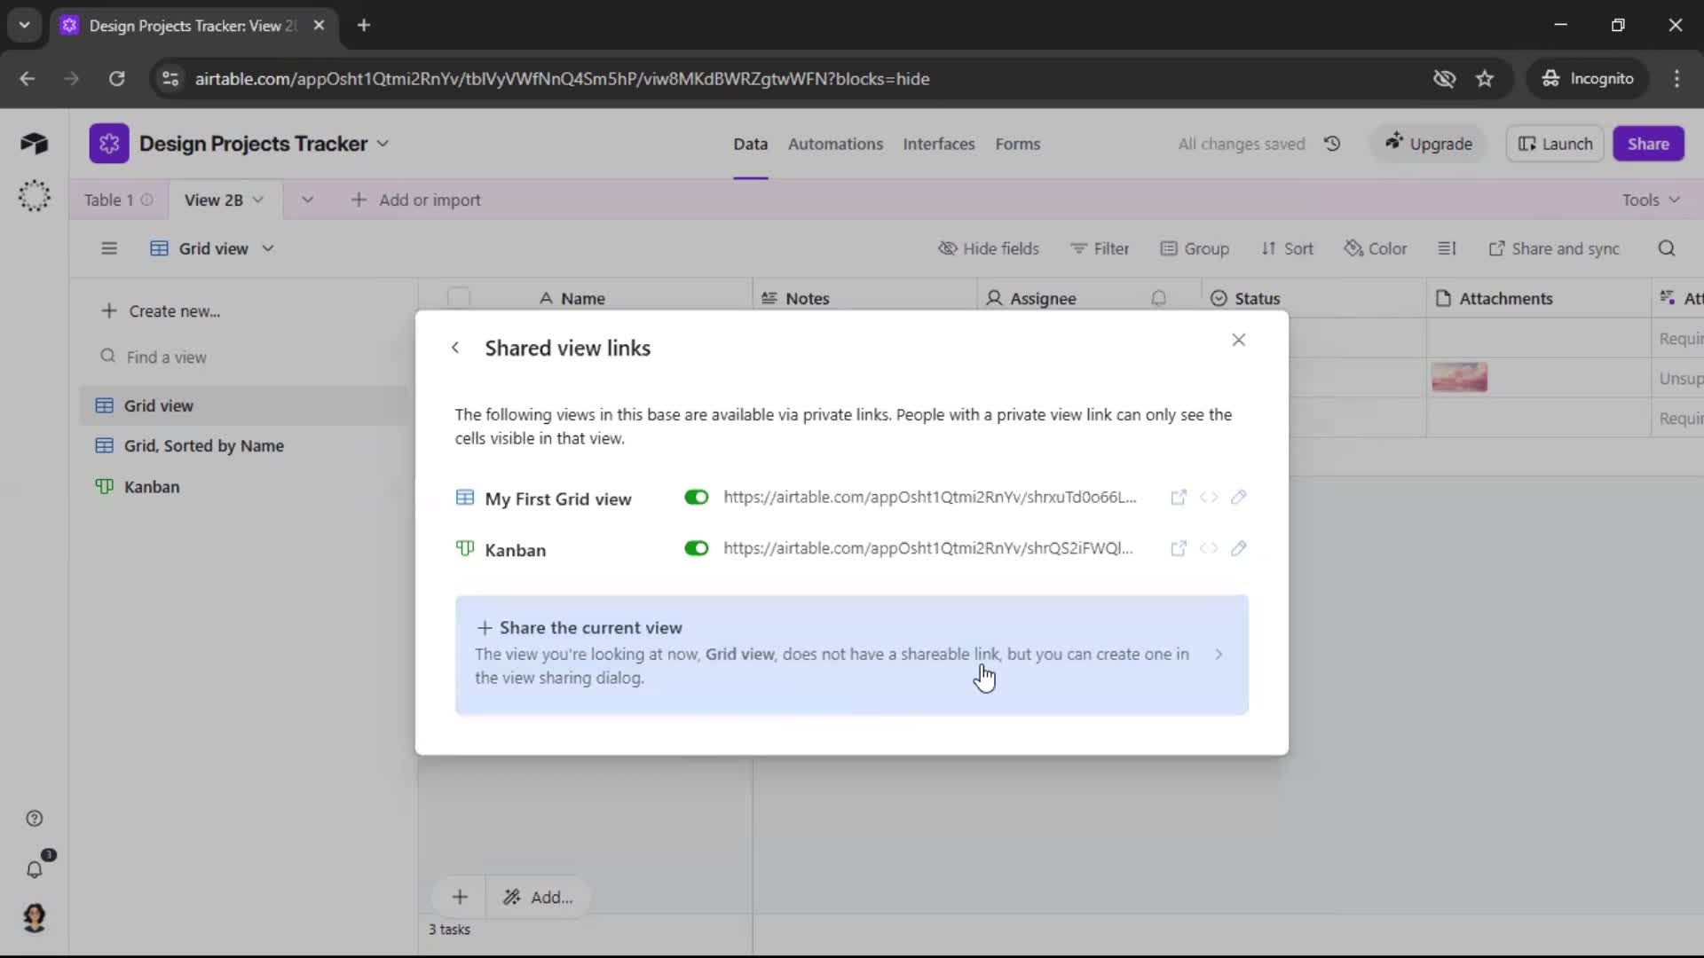The image size is (1704, 958).
Task: Open a new browser tab
Action: point(364,26)
